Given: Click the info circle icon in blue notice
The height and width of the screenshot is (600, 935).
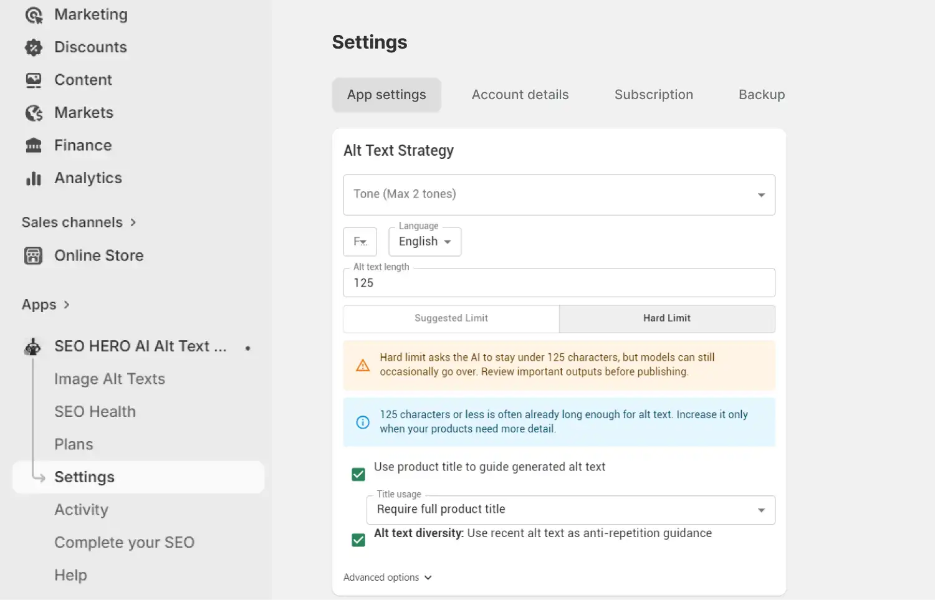Looking at the screenshot, I should click(363, 422).
